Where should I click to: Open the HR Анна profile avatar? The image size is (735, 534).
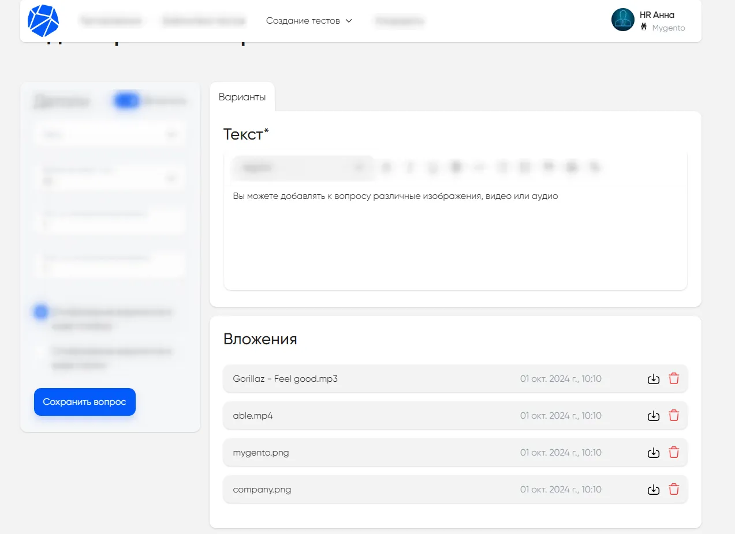622,20
